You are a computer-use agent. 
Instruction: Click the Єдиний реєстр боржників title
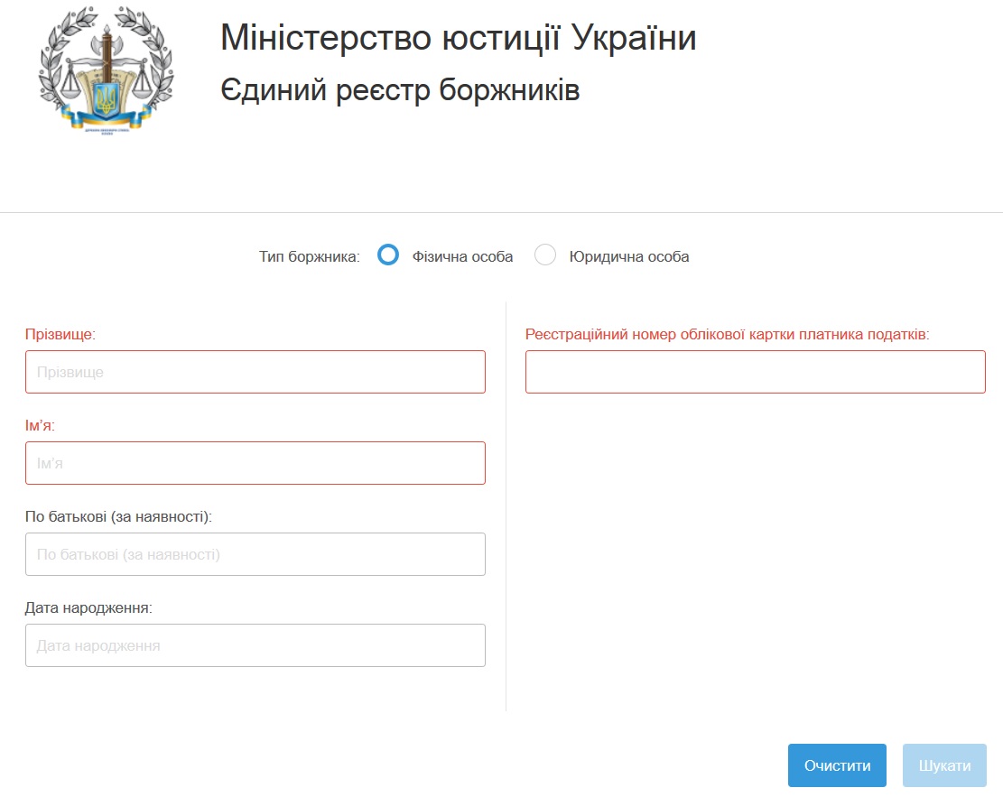[x=400, y=90]
